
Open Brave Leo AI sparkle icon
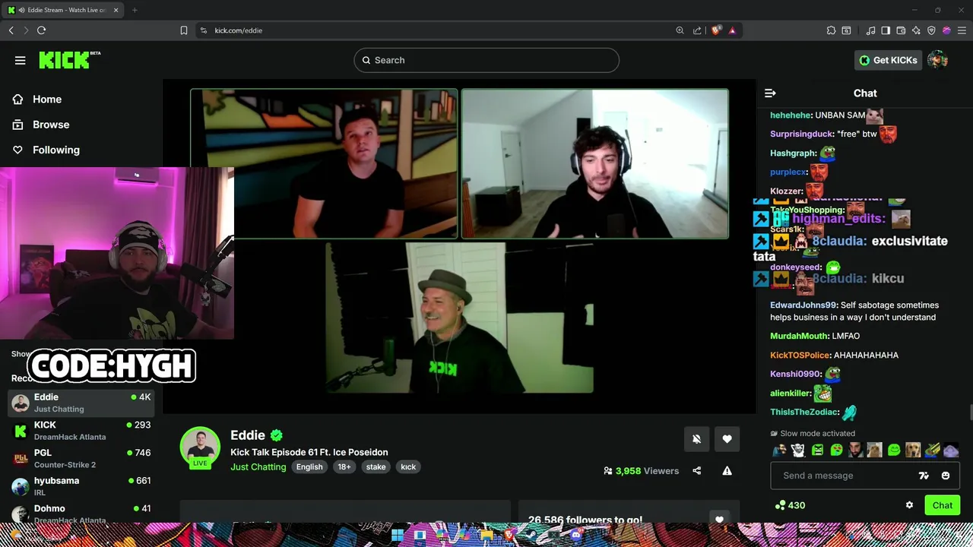(916, 30)
